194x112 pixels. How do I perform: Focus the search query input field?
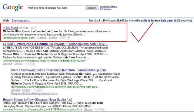coord(55,8)
